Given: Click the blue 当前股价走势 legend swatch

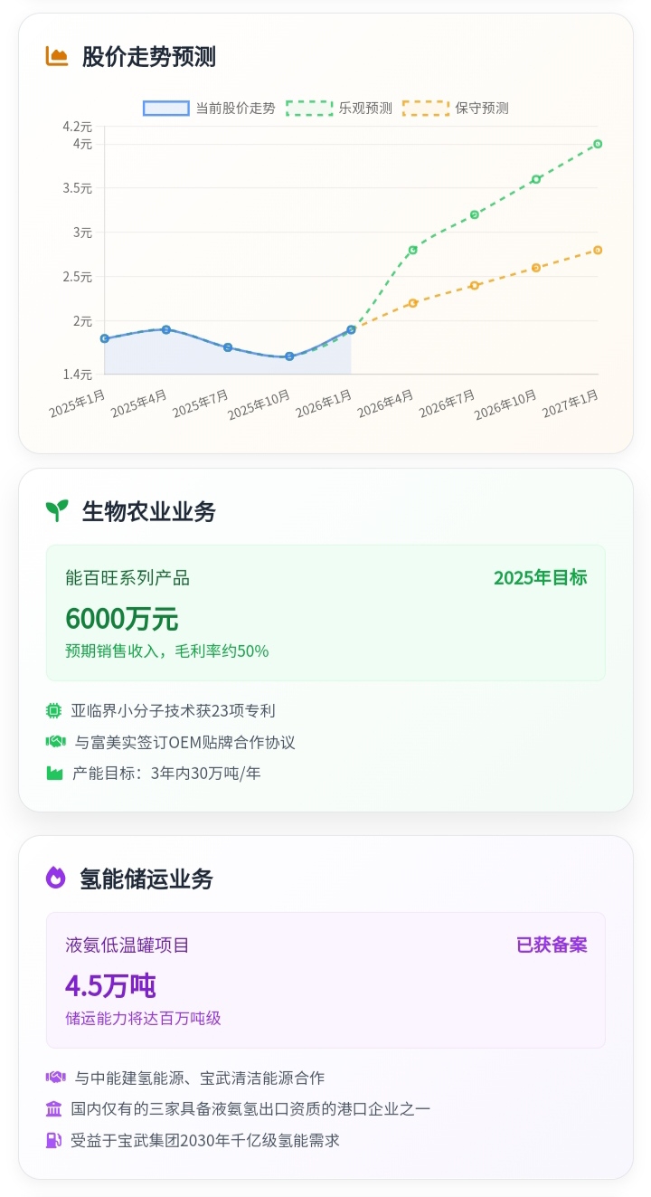Looking at the screenshot, I should pos(166,109).
